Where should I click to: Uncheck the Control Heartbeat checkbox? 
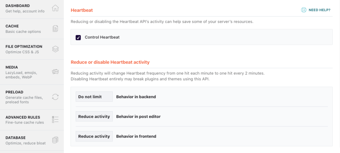[78, 37]
